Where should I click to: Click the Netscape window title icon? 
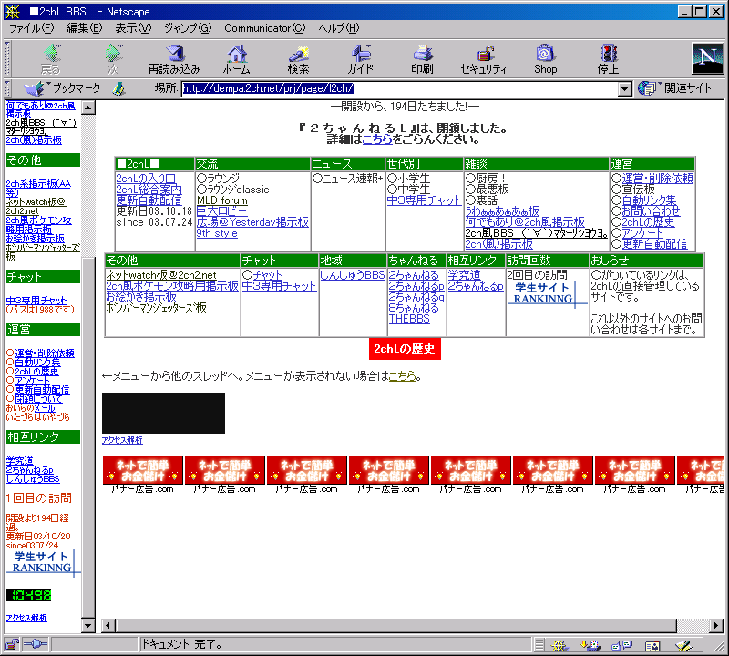(13, 12)
